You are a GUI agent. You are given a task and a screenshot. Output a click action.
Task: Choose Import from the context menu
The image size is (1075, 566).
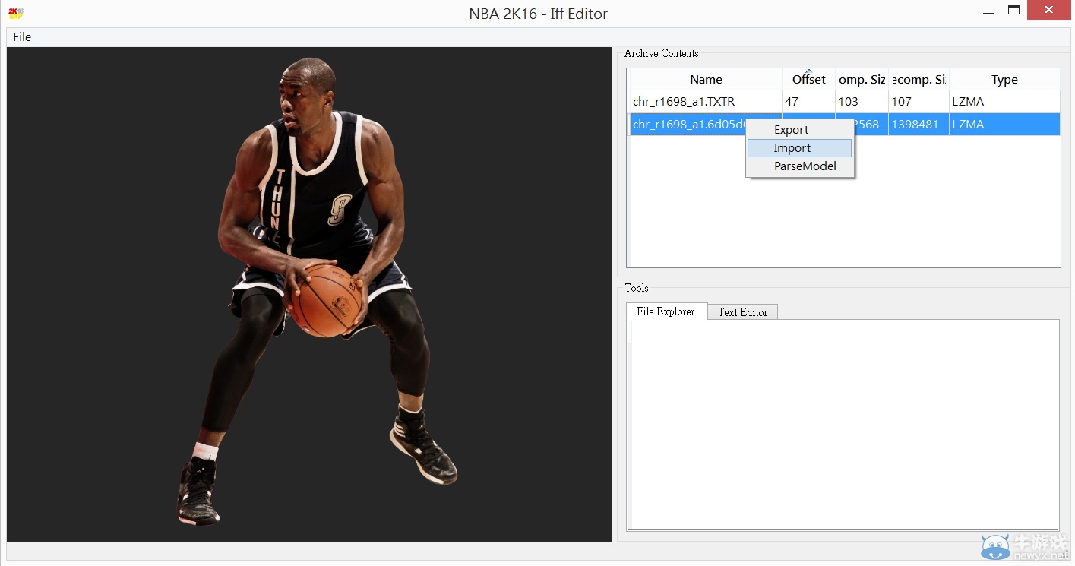click(x=800, y=148)
